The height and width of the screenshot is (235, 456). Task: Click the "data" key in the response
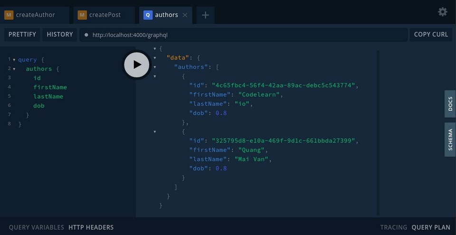pyautogui.click(x=178, y=58)
